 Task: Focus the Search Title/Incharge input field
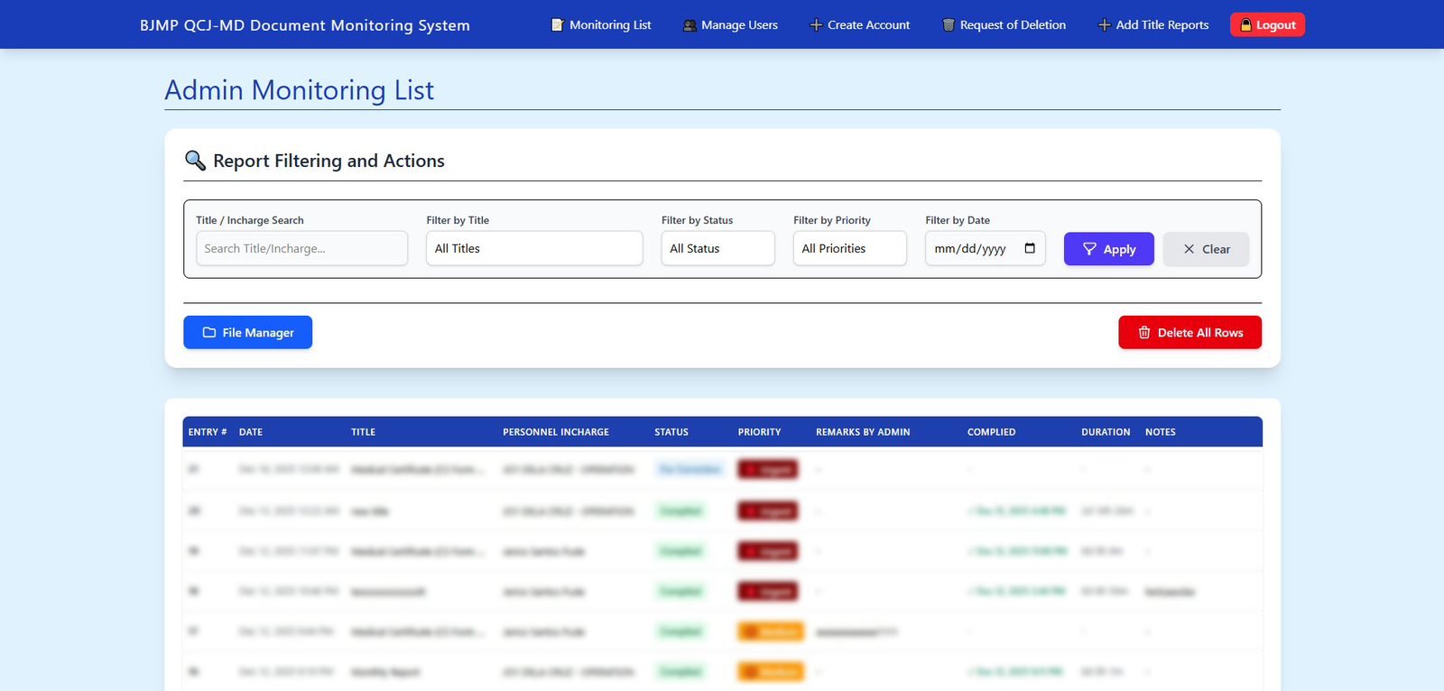pyautogui.click(x=301, y=249)
